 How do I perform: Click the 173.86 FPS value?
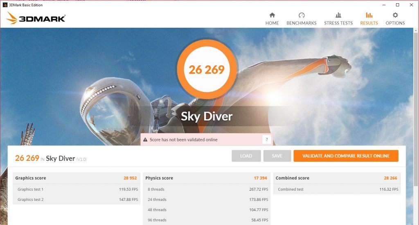[x=259, y=199]
